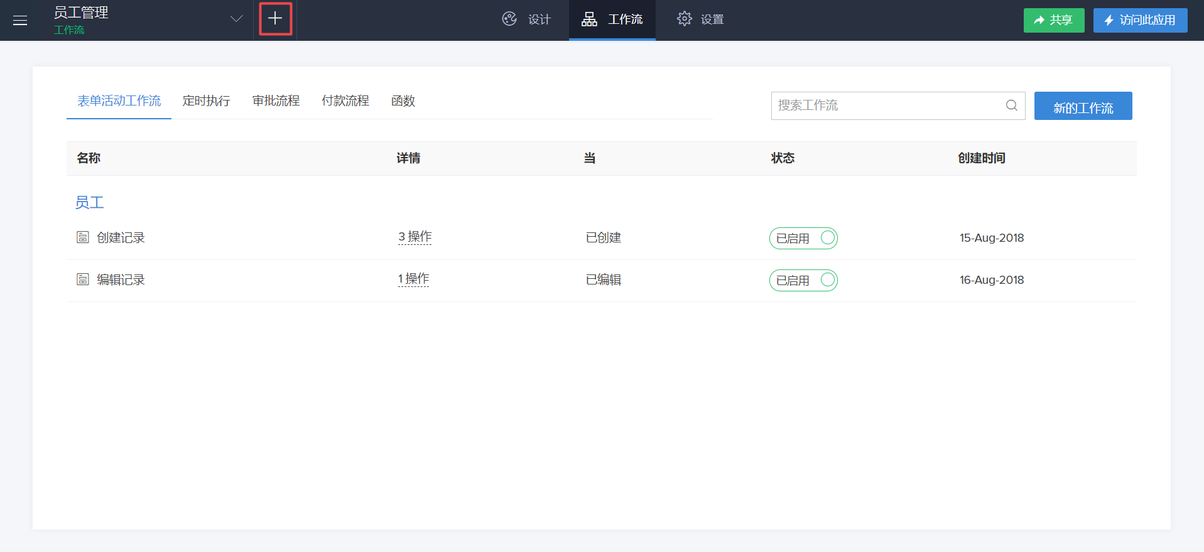
Task: Click the 新的工作流 button
Action: pyautogui.click(x=1083, y=106)
